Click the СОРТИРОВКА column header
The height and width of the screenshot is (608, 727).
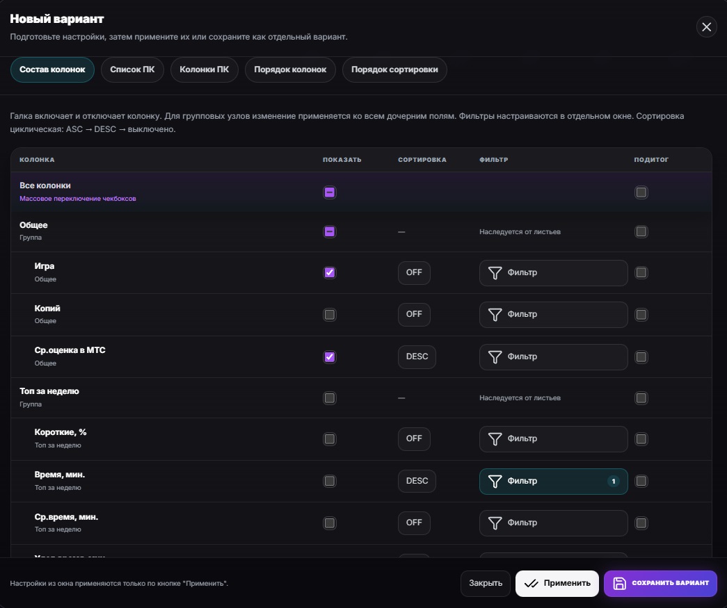(422, 160)
